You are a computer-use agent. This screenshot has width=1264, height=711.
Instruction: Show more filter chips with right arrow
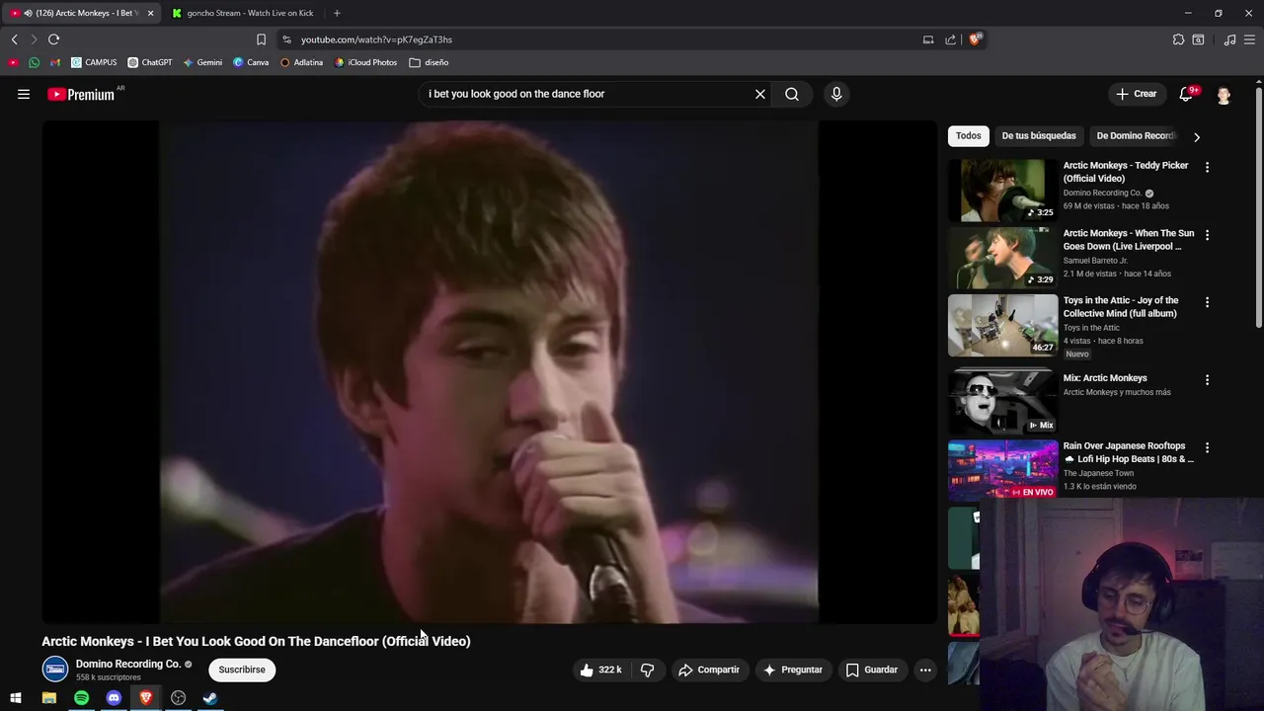click(1197, 136)
